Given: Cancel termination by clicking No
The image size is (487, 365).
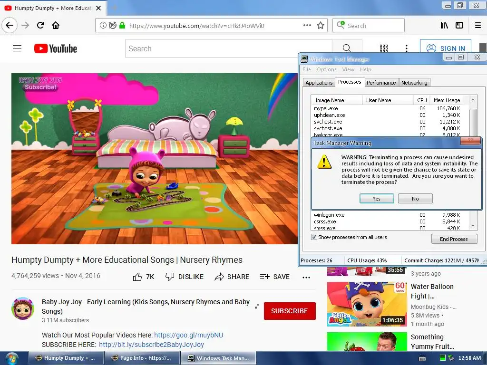Looking at the screenshot, I should pos(415,199).
